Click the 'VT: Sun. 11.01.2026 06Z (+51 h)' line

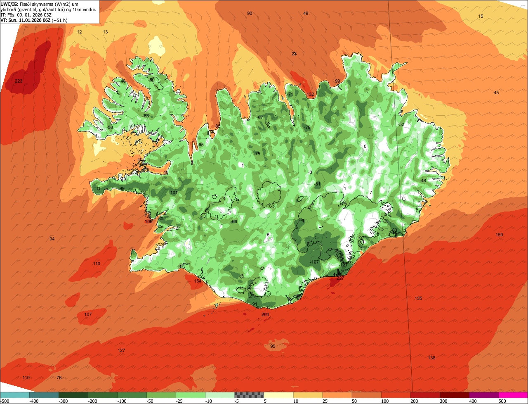(34, 20)
